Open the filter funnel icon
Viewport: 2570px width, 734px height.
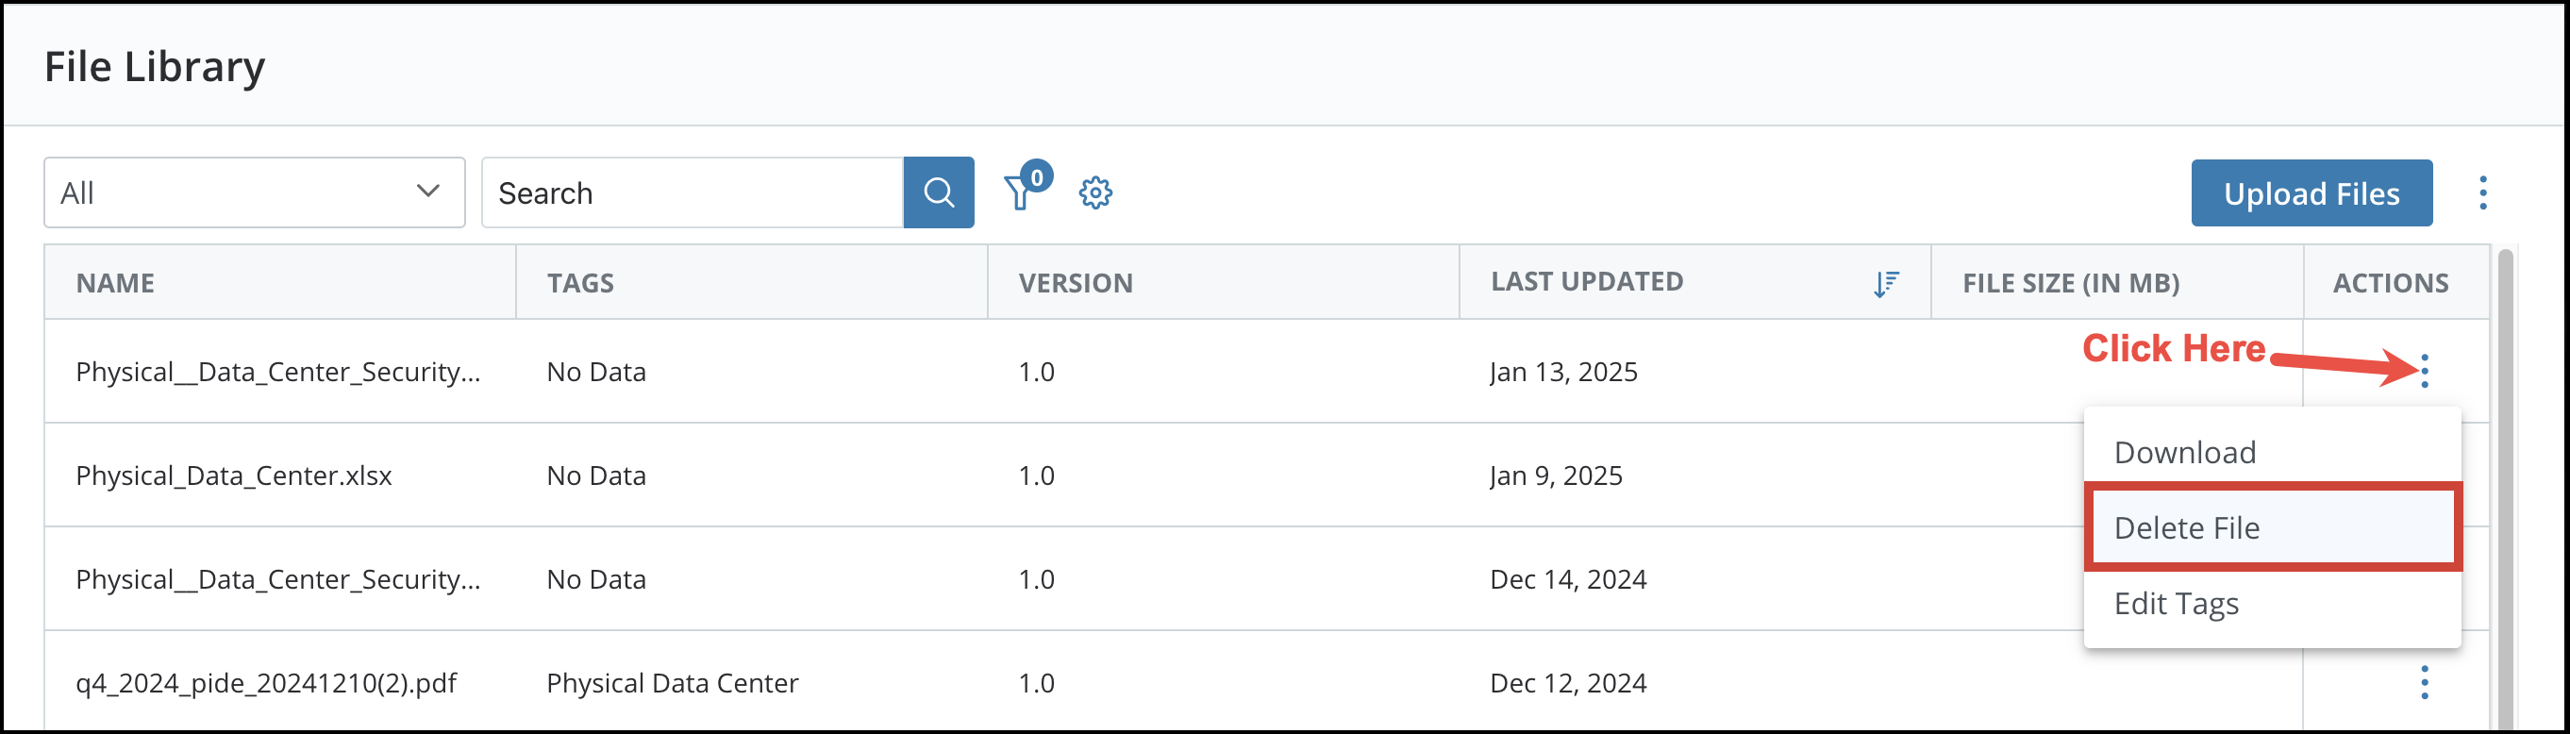coord(1020,193)
